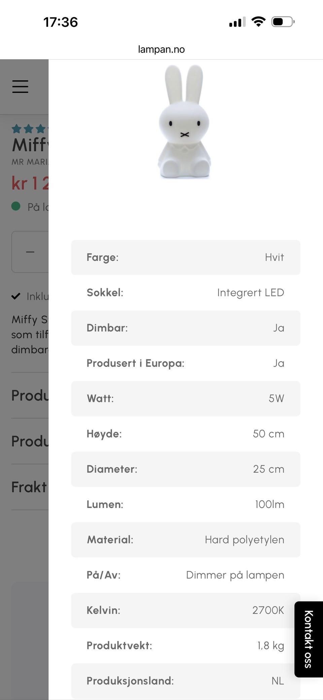This screenshot has height=700, width=323.
Task: Tap the green stock status dot
Action: click(x=16, y=206)
